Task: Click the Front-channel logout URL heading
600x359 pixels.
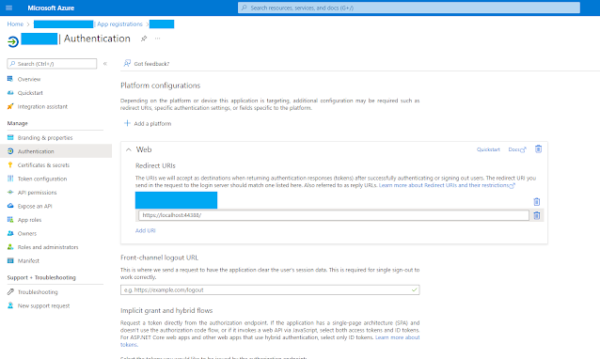Action: coord(159,258)
